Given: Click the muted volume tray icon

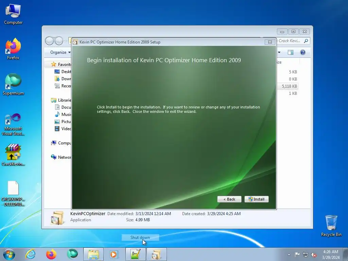Looking at the screenshot, I should [x=314, y=255].
